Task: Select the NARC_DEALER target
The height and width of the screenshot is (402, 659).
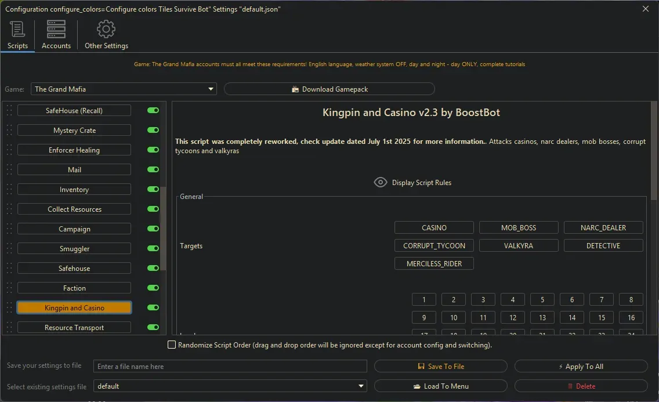Action: tap(603, 227)
